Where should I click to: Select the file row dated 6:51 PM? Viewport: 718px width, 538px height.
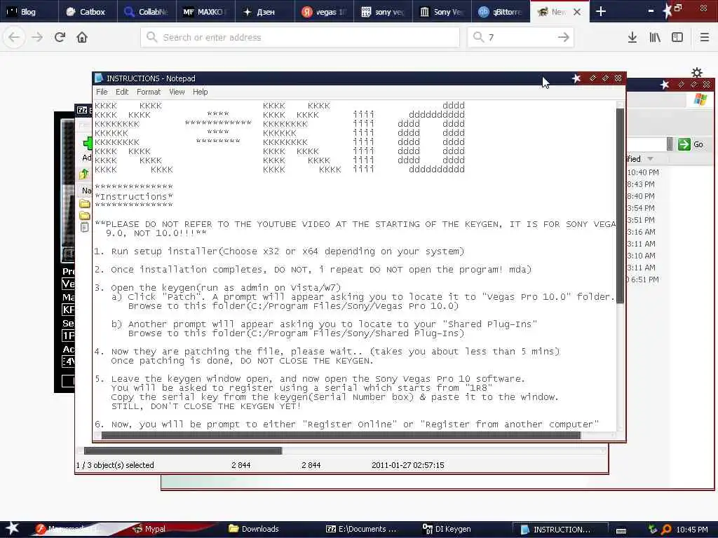tap(643, 280)
